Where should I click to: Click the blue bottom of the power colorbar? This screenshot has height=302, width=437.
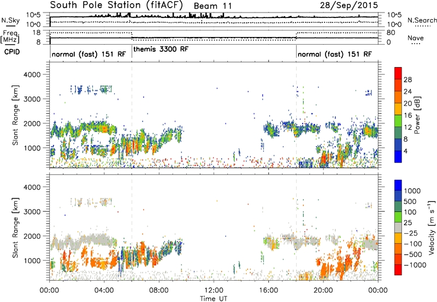[x=398, y=156]
